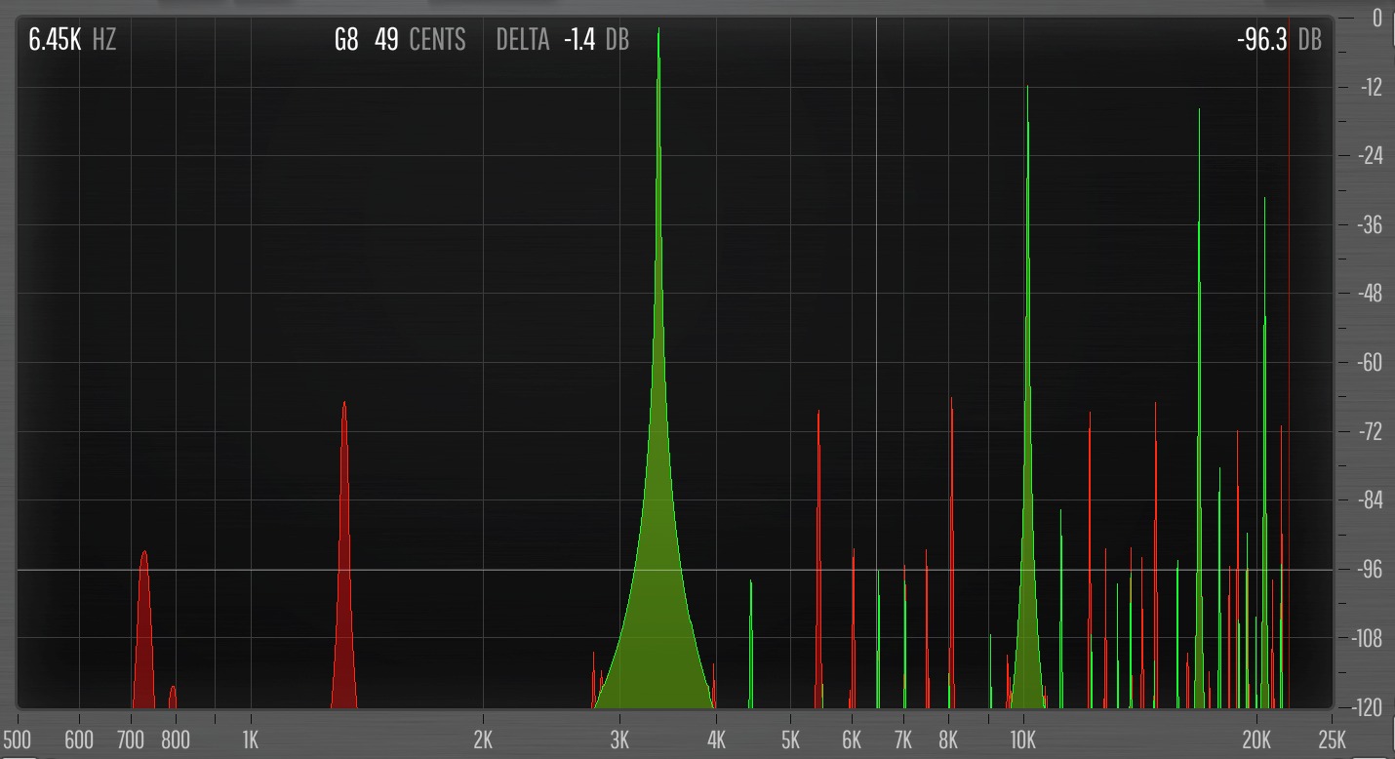
Task: Click the -72 dB scale label
Action: [x=1371, y=431]
